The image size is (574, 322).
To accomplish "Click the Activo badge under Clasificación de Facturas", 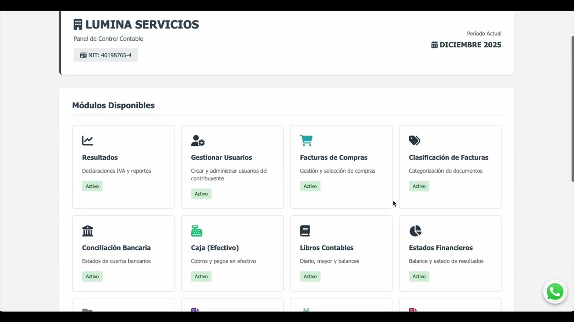I will [419, 186].
